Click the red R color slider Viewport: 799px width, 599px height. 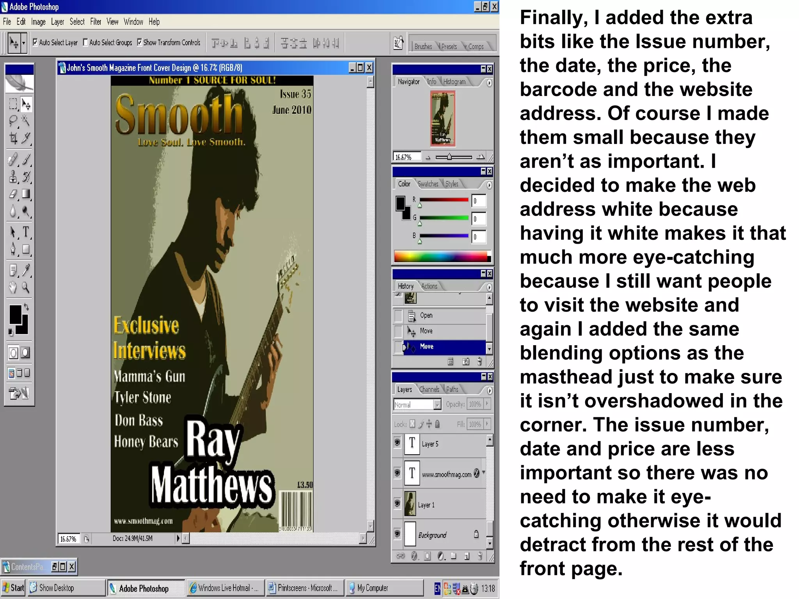tap(444, 200)
